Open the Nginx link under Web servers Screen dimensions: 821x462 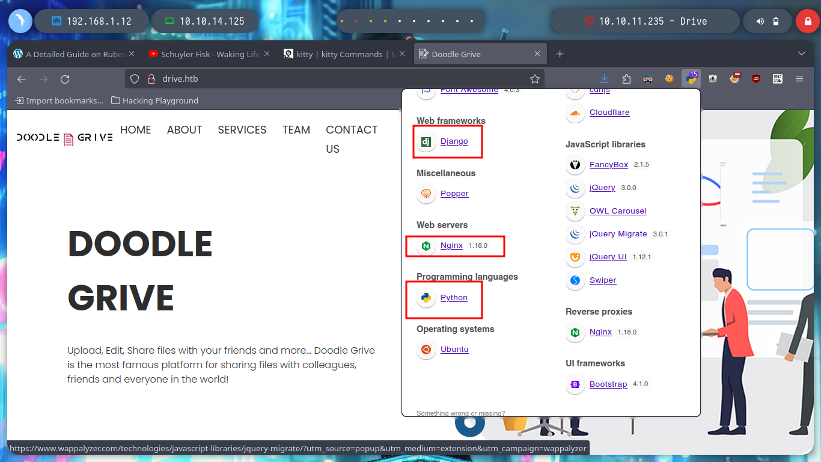(x=451, y=245)
